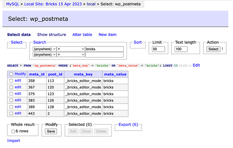
Task: Expand the Export (6) fieldset
Action: coord(128,124)
